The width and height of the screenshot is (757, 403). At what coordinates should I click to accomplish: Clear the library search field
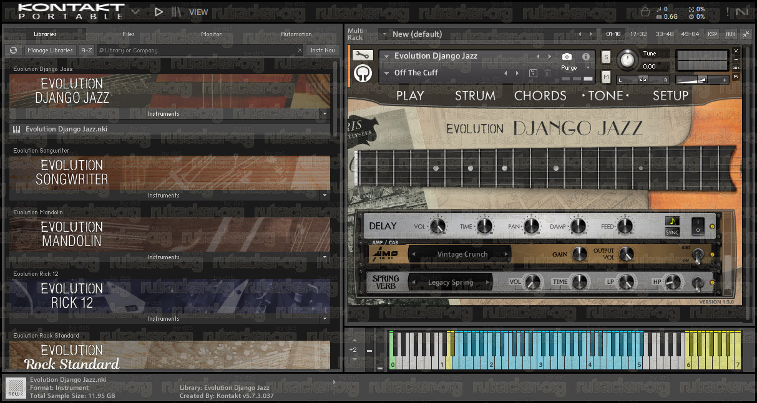click(x=299, y=50)
